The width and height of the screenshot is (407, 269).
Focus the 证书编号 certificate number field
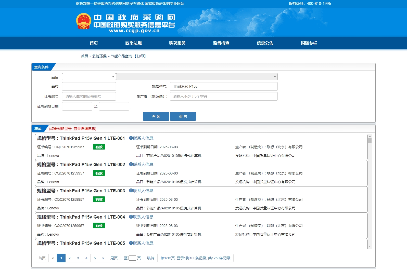[x=89, y=96]
